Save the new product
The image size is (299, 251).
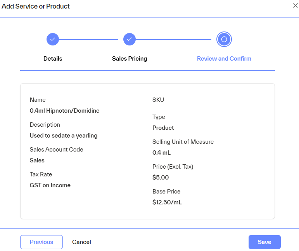(264, 242)
